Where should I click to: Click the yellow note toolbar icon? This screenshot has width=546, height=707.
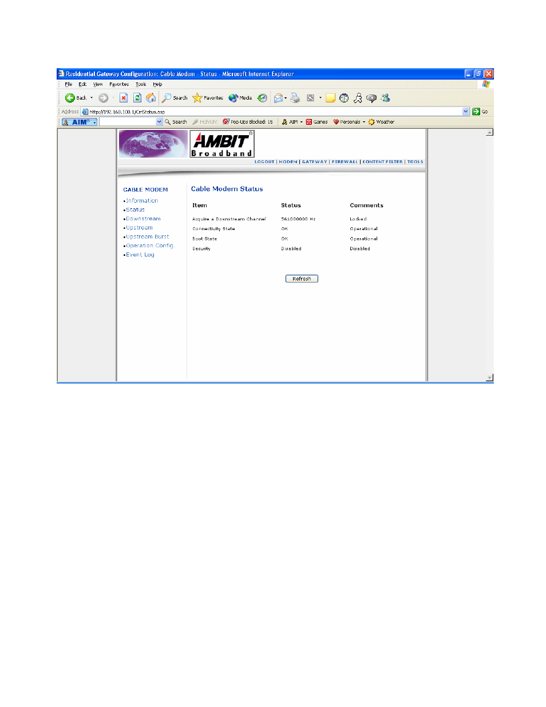pos(330,98)
